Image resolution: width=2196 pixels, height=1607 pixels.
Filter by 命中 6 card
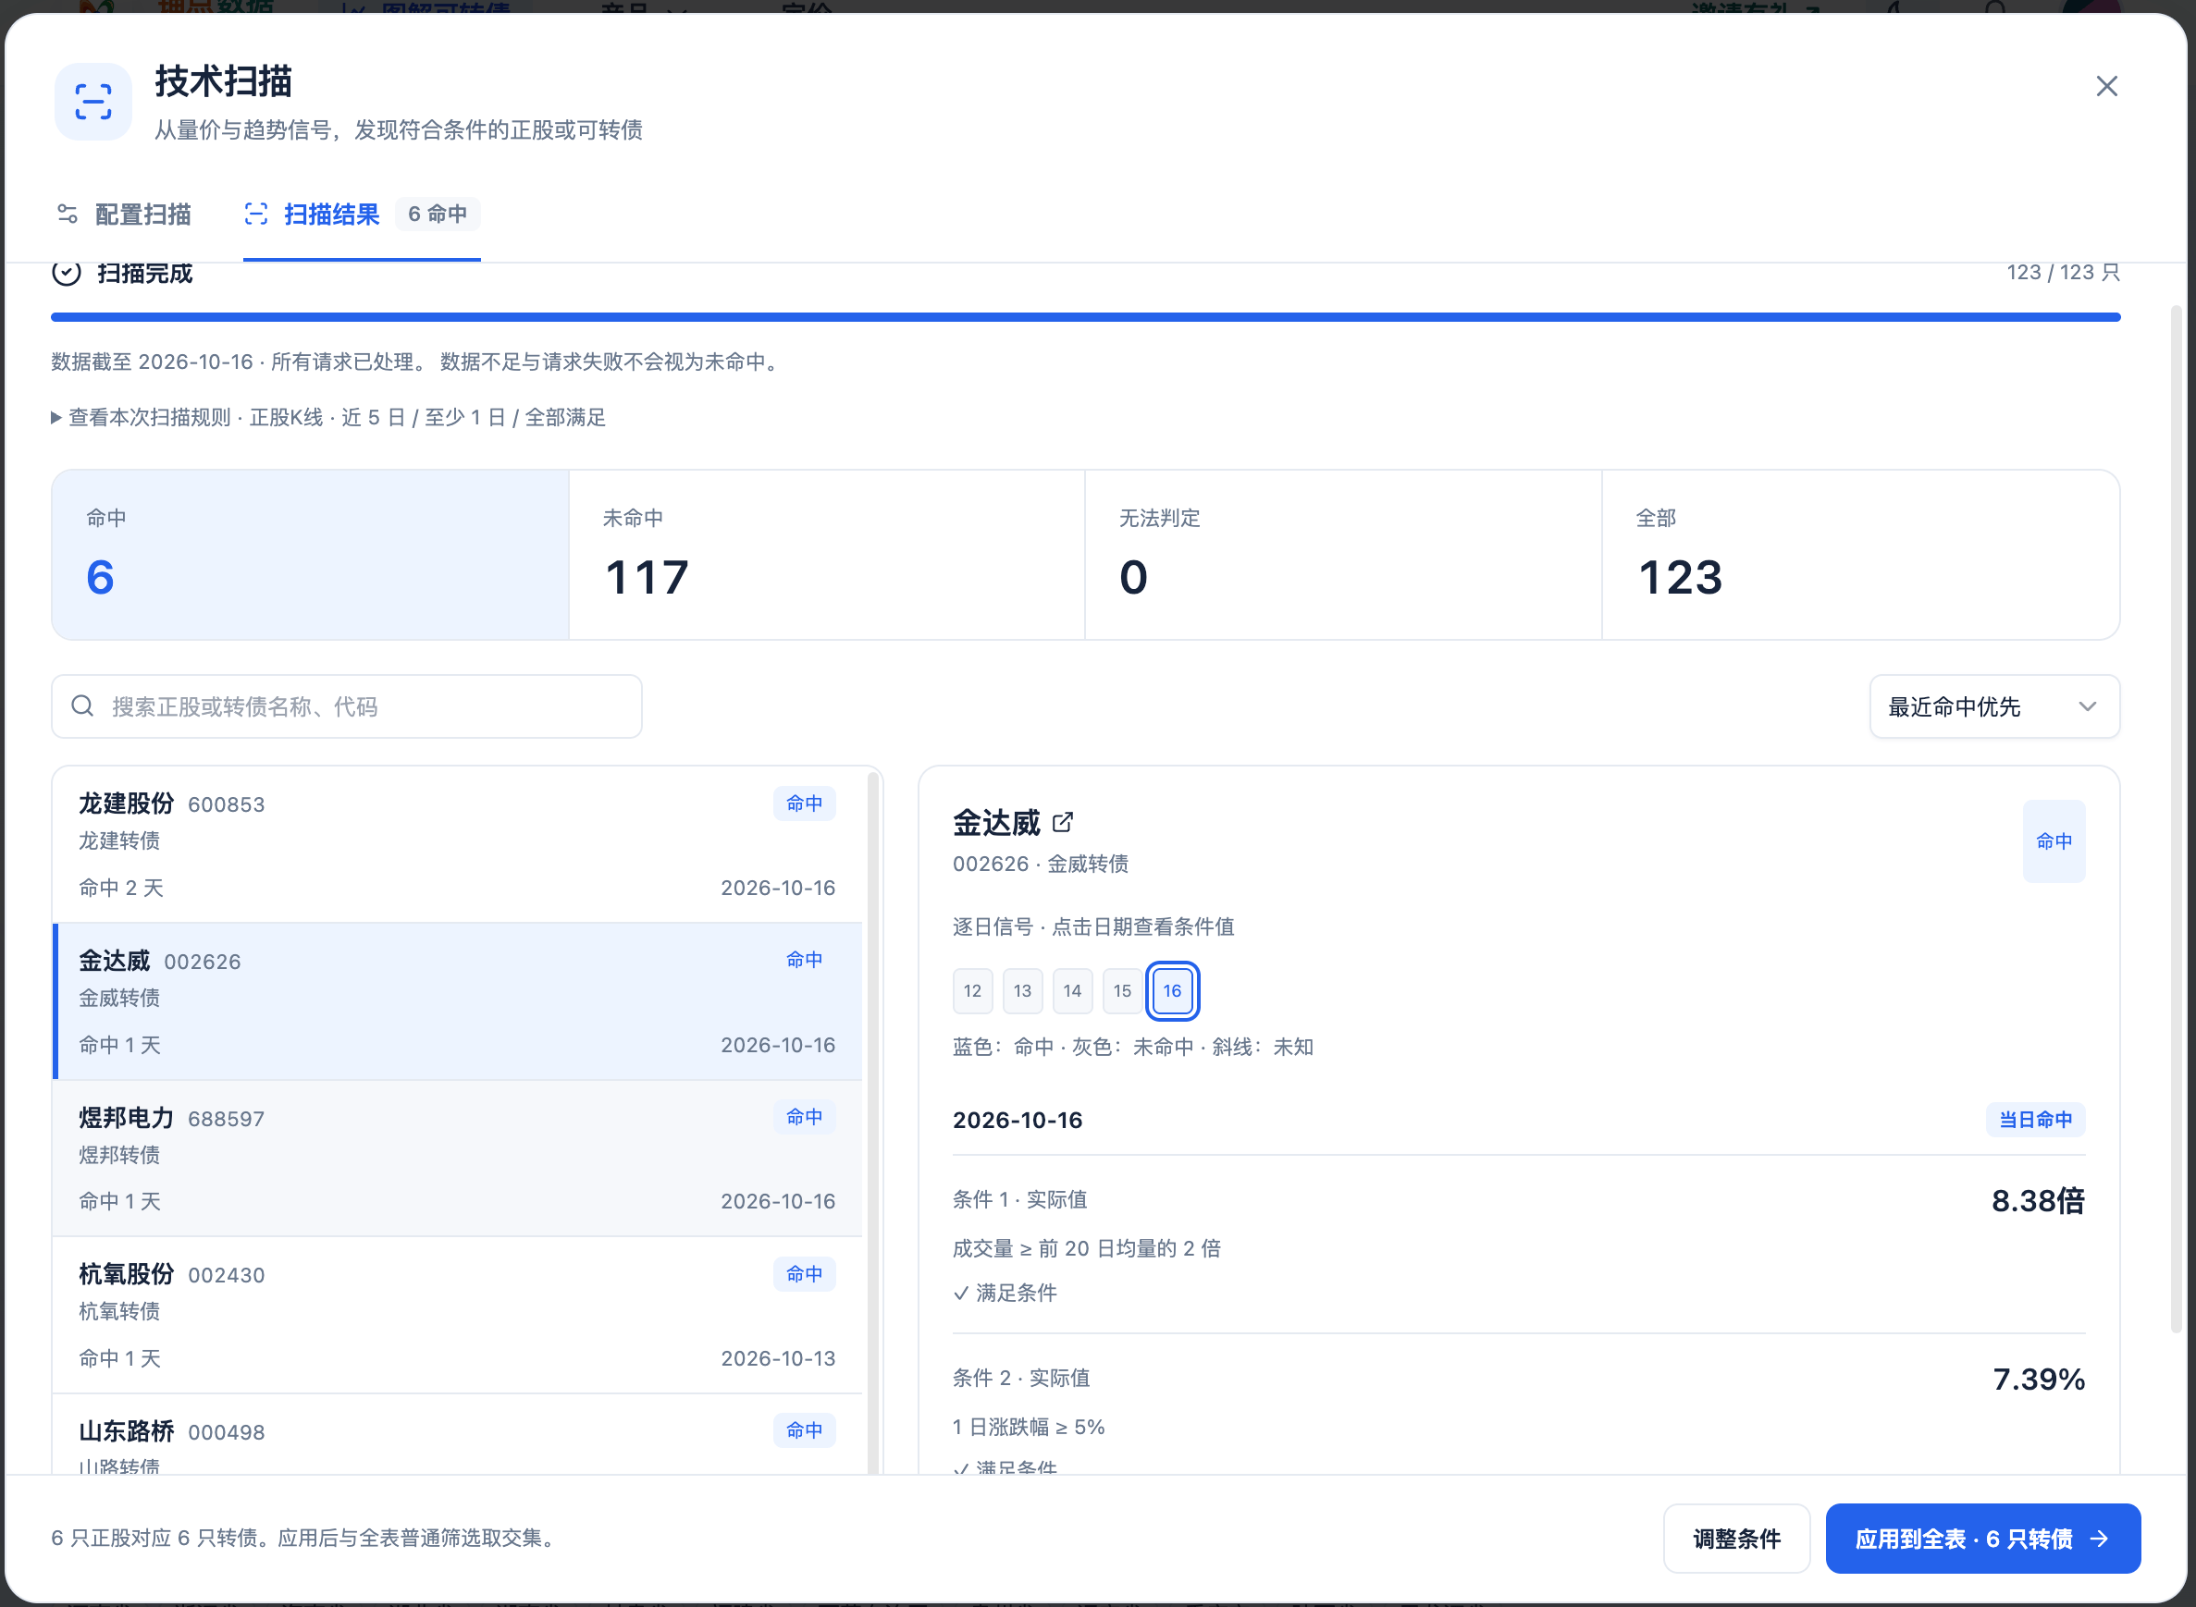[x=311, y=555]
